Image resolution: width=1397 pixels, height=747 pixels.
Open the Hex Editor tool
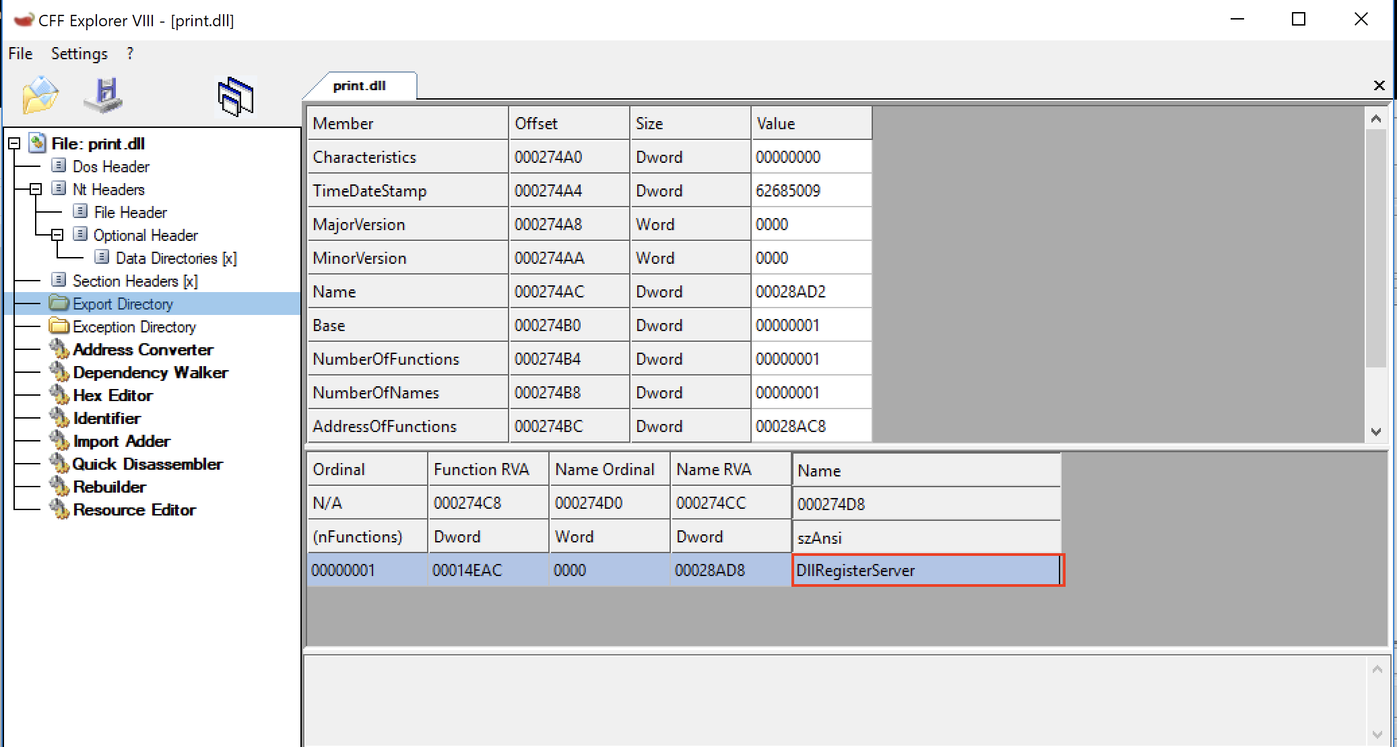click(112, 395)
